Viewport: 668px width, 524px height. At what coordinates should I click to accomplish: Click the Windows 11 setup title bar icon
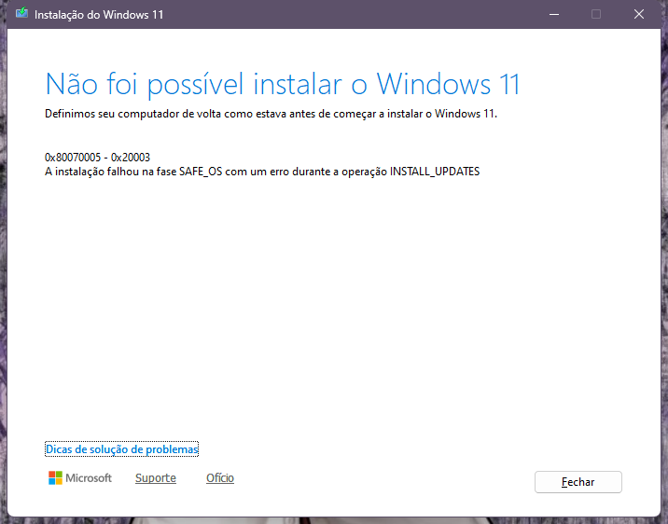coord(21,14)
